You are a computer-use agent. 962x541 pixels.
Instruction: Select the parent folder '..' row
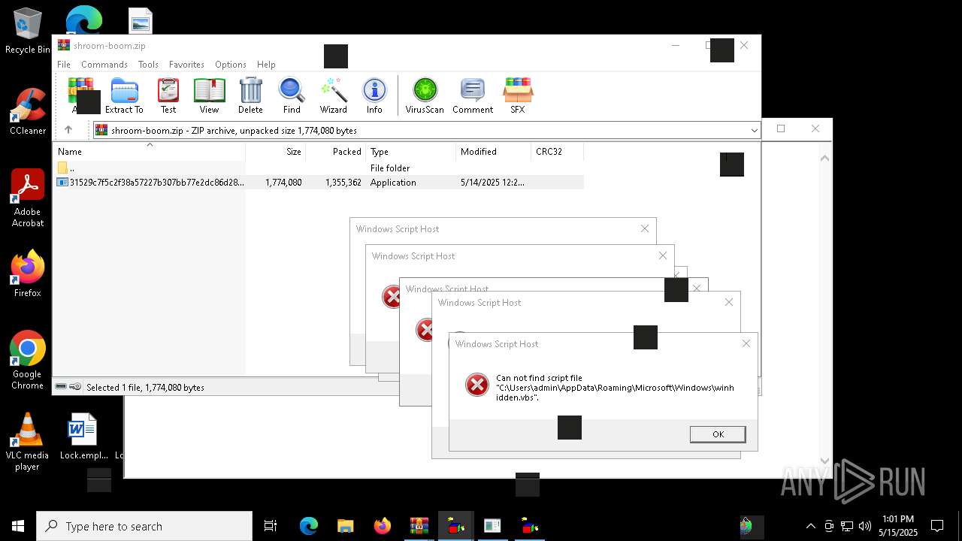(319, 168)
